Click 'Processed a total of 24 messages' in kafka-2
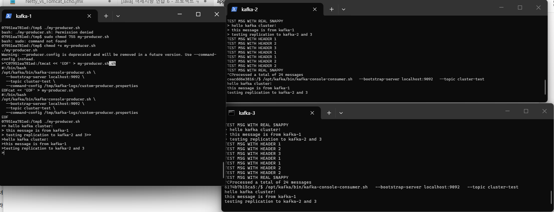Screen dimensions: 554x212 point(267,75)
